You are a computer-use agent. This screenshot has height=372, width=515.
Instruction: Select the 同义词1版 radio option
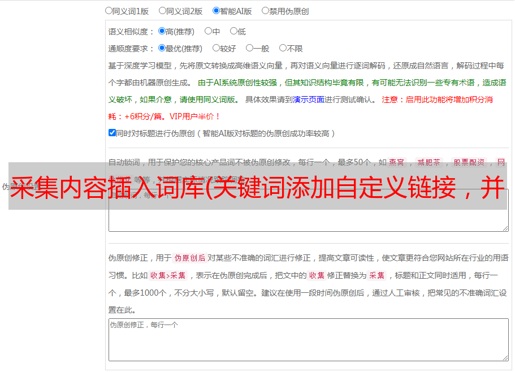(x=109, y=11)
